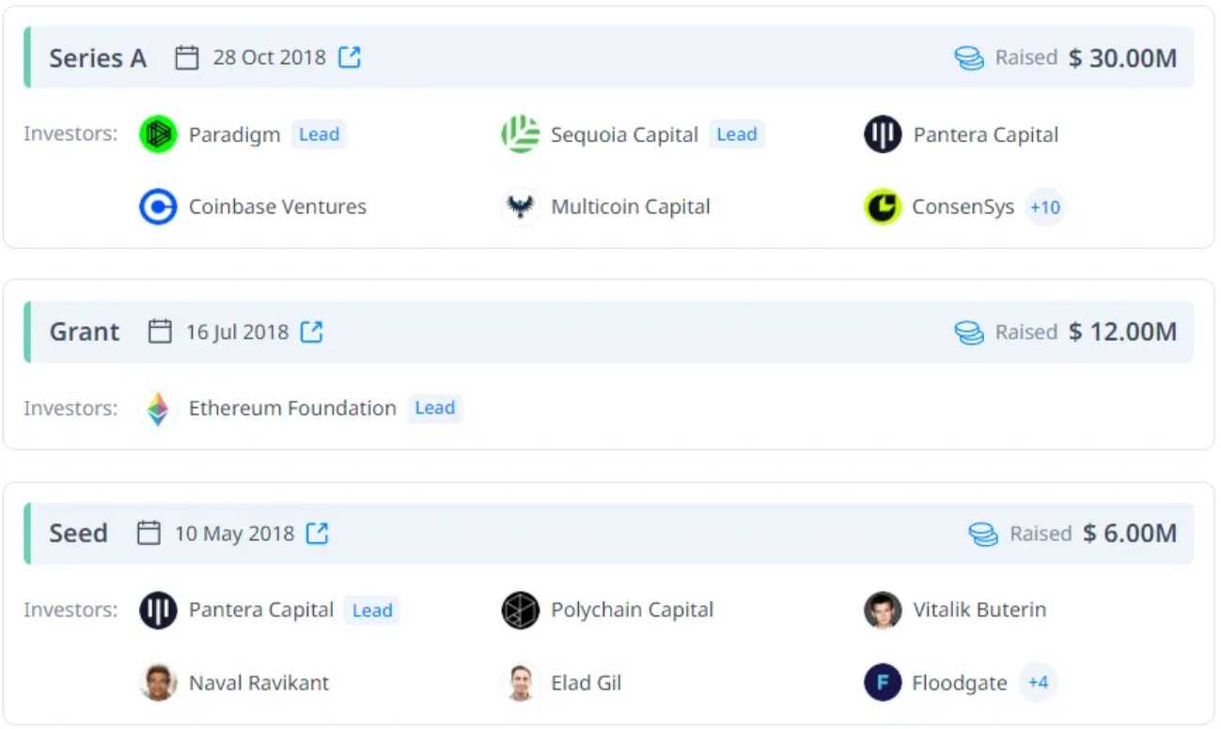Open the ConsenSys investor link
The height and width of the screenshot is (729, 1221).
(963, 207)
